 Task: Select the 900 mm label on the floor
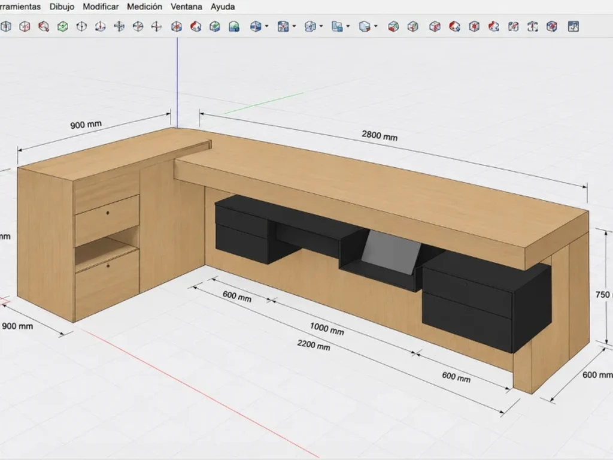click(17, 326)
